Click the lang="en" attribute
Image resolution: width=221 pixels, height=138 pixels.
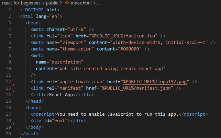(x=48, y=16)
